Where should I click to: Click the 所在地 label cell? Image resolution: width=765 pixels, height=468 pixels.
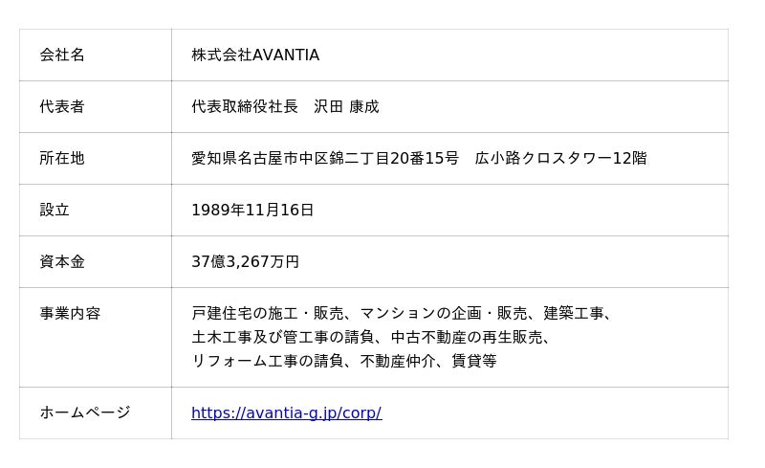click(62, 159)
